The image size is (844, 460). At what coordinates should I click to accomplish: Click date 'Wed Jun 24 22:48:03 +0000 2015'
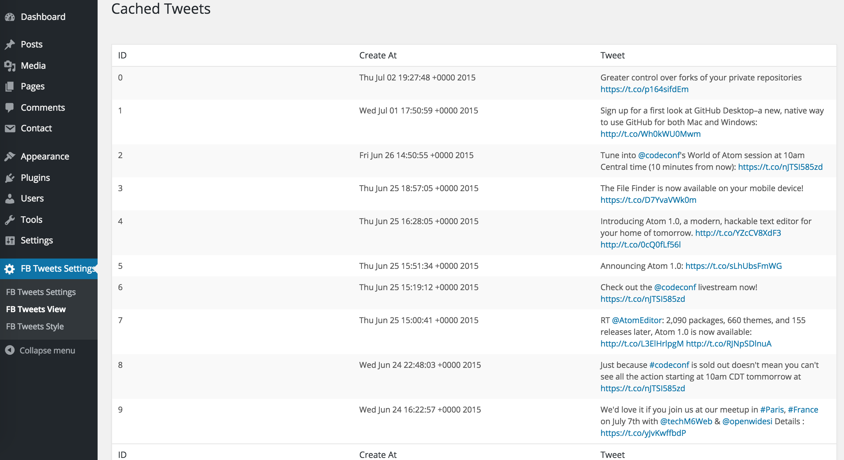coord(420,365)
